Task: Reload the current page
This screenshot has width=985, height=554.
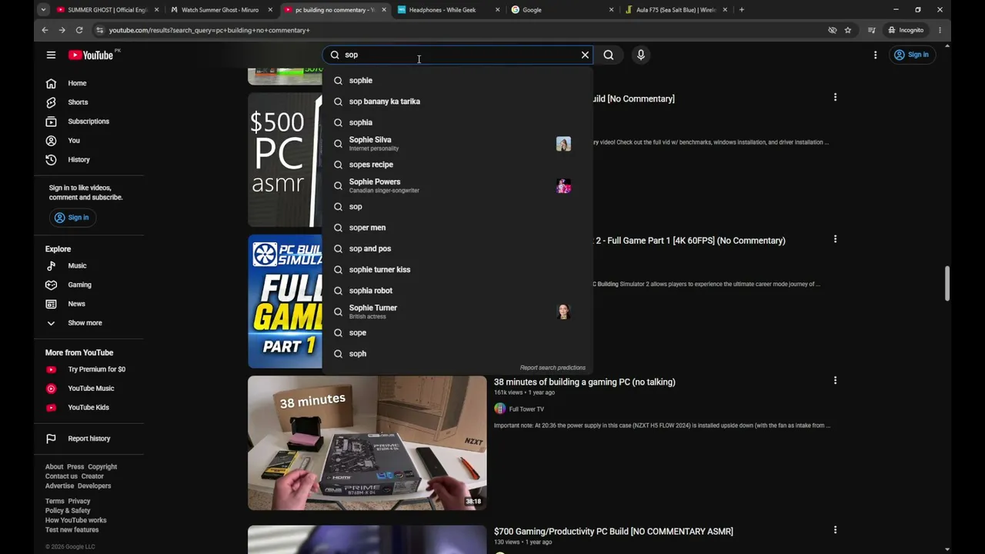Action: click(79, 30)
